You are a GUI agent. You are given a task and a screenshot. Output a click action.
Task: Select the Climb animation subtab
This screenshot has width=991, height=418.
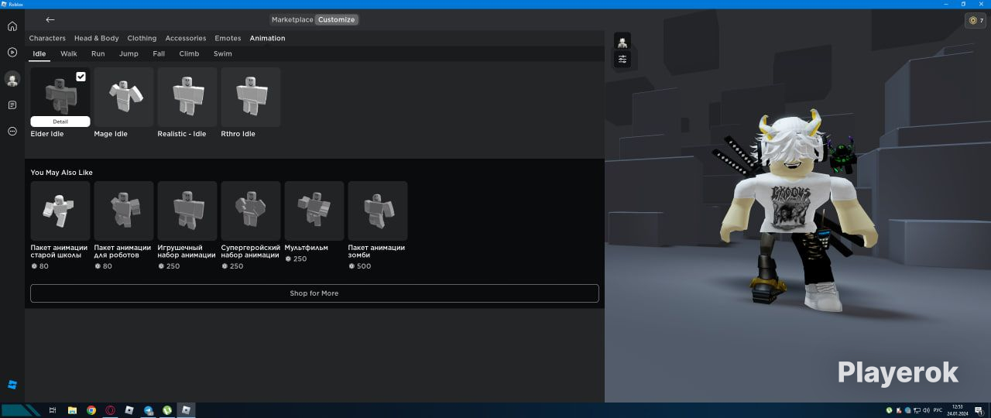pos(189,53)
